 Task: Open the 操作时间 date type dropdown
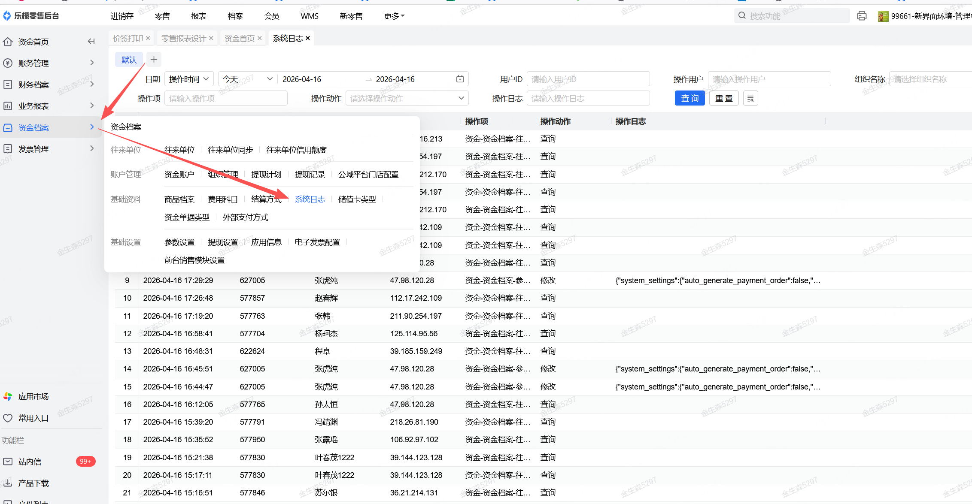tap(188, 79)
